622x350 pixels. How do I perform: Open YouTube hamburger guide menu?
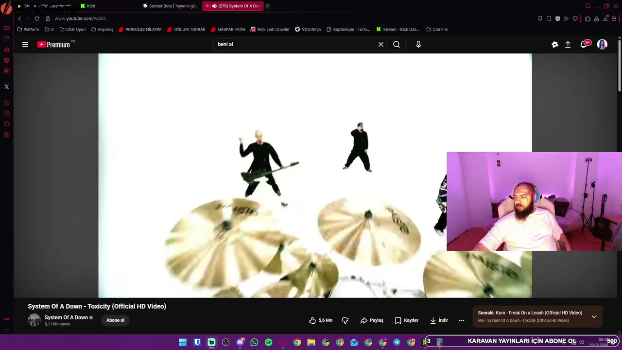coord(25,44)
